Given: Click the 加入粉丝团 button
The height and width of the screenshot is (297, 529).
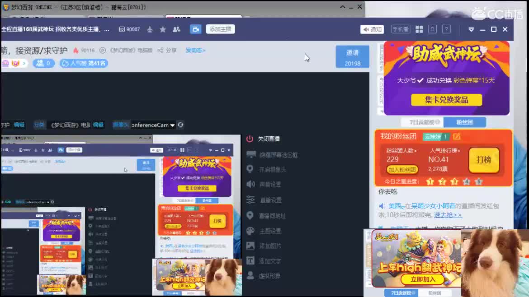Looking at the screenshot, I should click(402, 170).
